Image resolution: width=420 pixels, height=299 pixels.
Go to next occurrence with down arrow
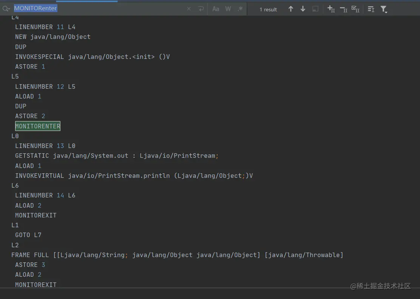coord(303,9)
